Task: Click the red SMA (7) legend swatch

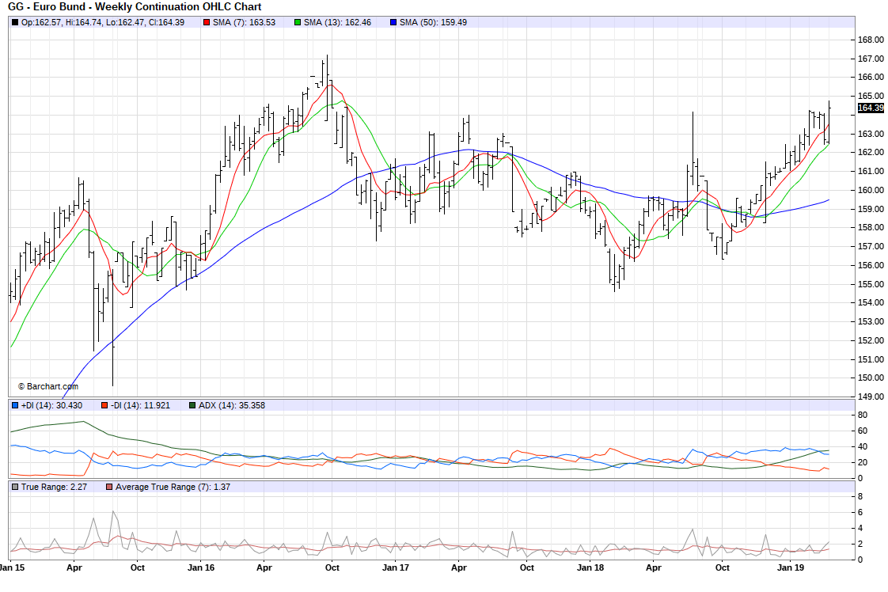Action: click(207, 22)
